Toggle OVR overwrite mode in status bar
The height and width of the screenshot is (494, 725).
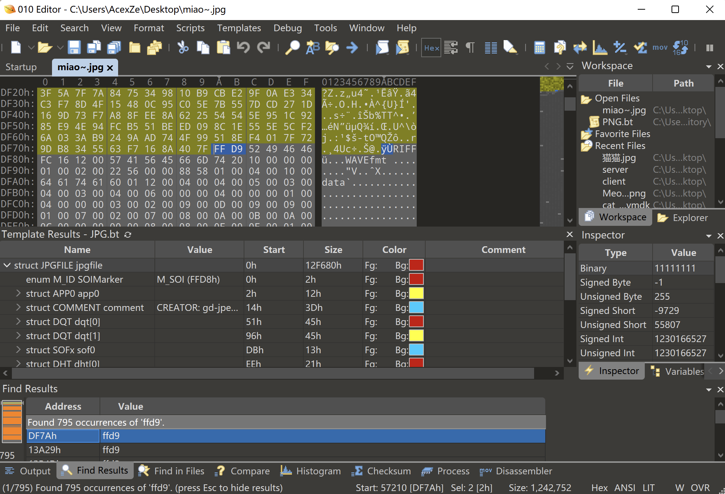click(x=700, y=488)
